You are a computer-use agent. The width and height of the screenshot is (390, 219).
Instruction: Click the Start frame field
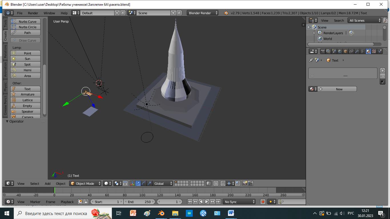click(x=107, y=202)
